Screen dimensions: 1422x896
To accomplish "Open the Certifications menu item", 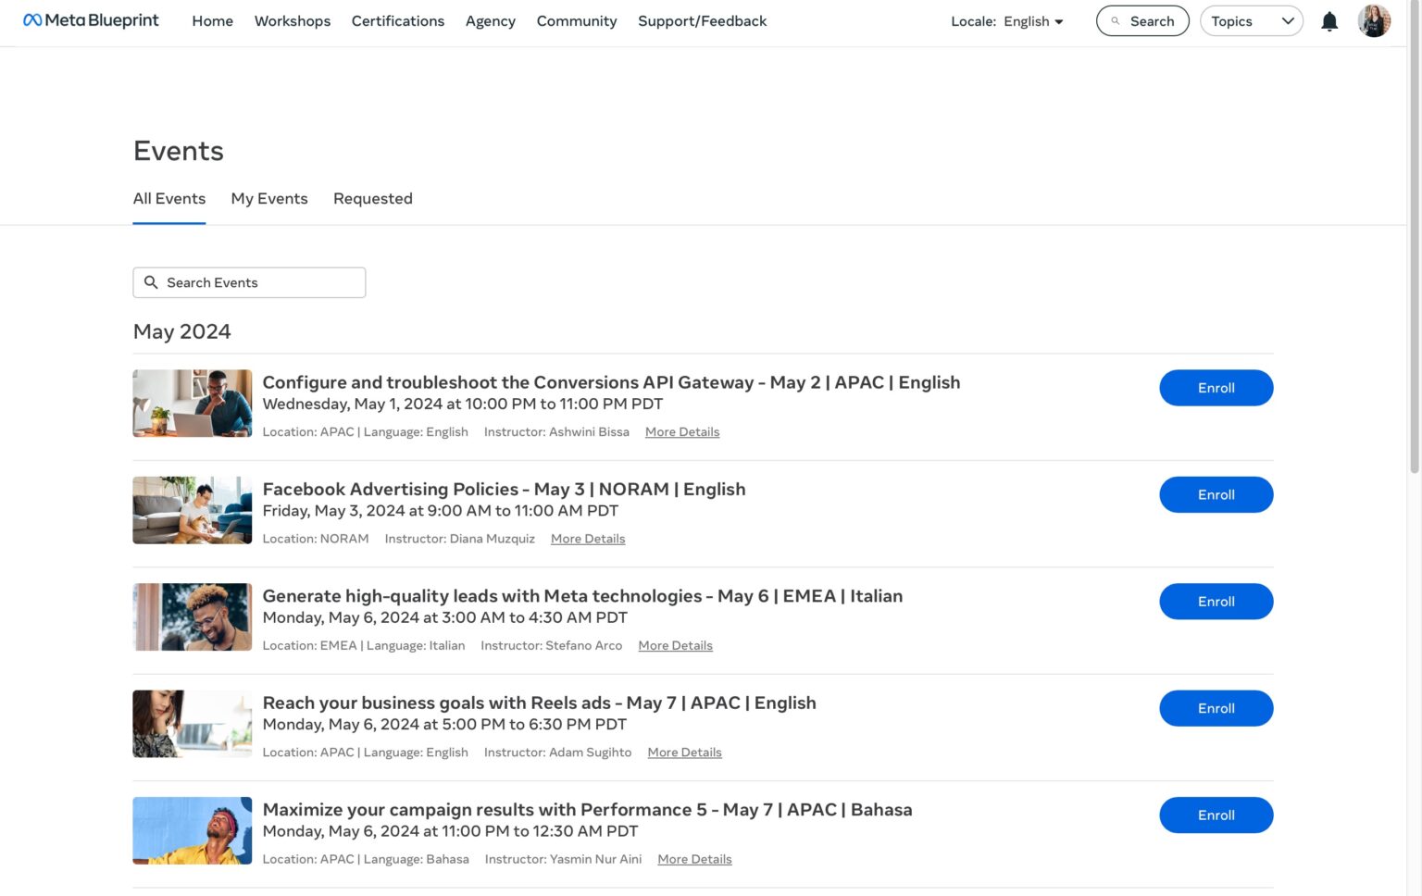I will coord(397,21).
